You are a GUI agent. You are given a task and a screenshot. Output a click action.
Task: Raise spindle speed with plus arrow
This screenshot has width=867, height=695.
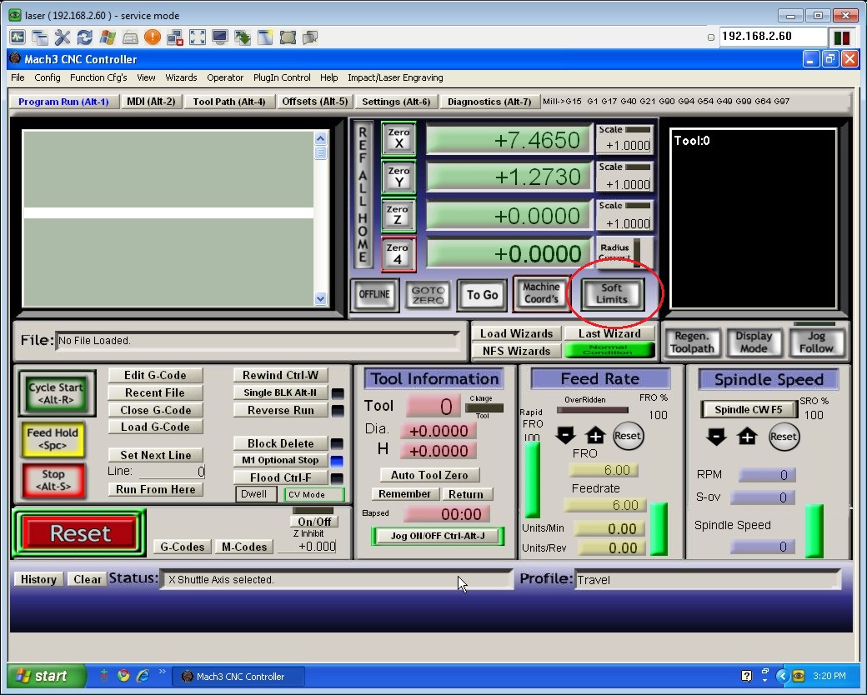747,436
